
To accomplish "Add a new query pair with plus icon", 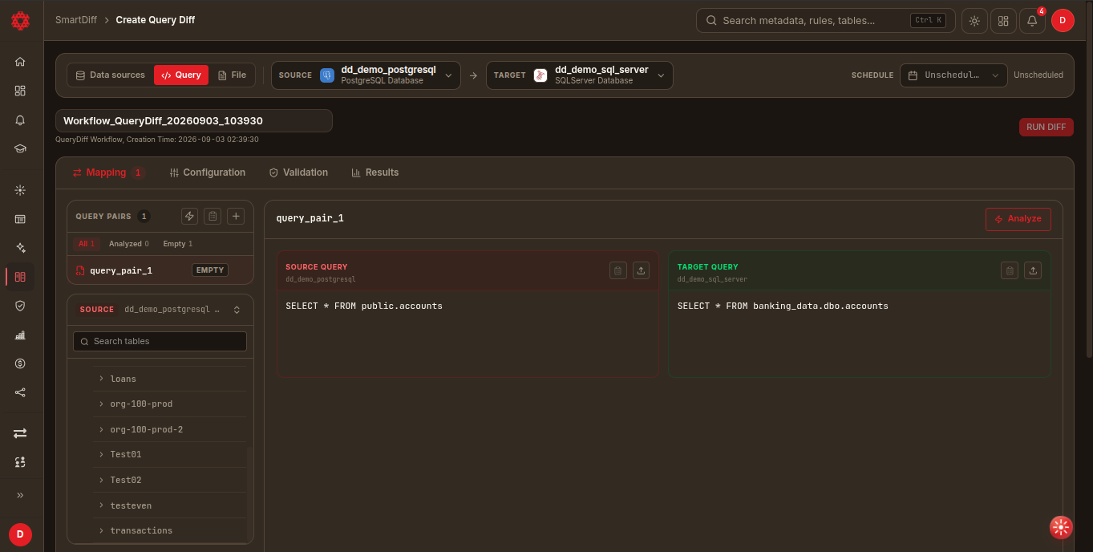I will tap(236, 216).
